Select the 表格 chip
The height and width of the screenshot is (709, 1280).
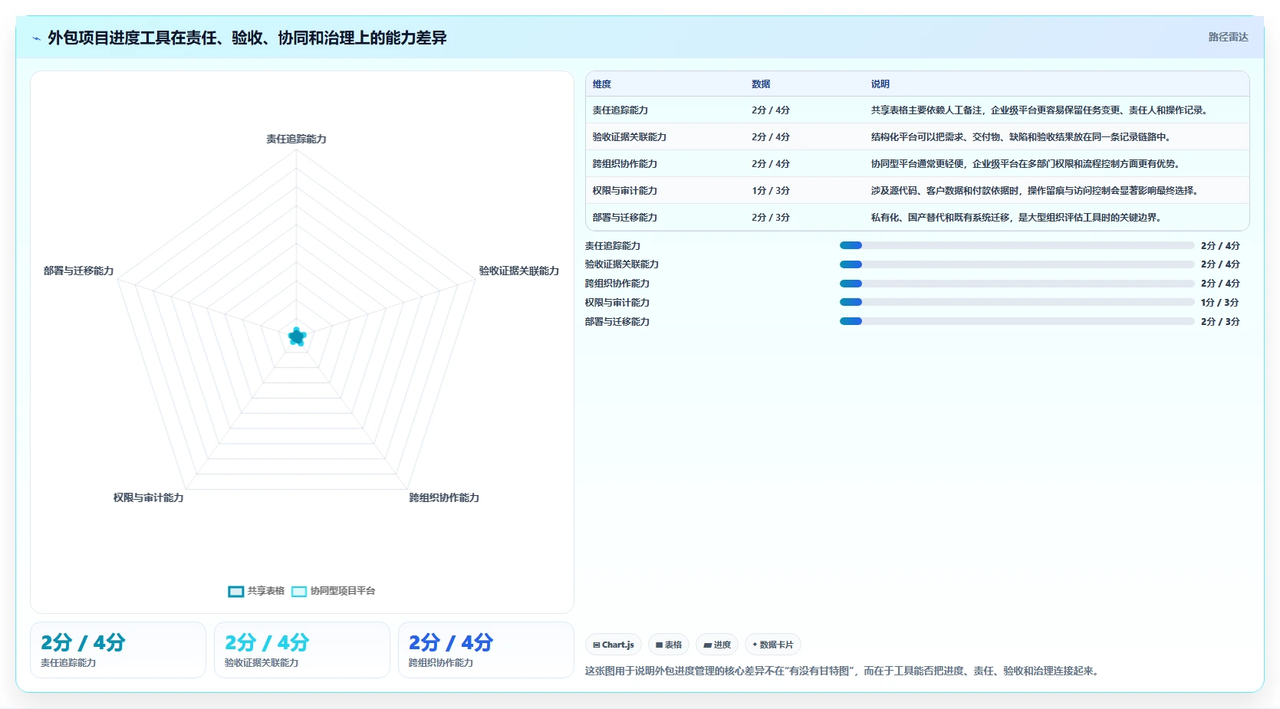point(669,645)
